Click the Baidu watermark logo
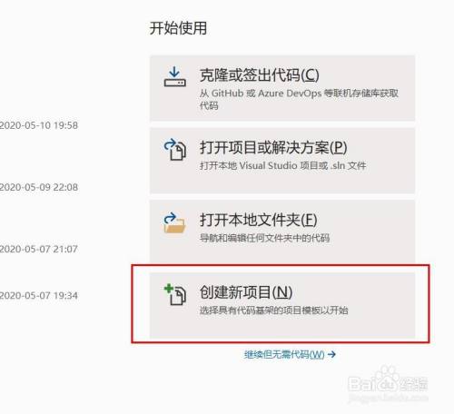The width and height of the screenshot is (454, 414). [x=388, y=384]
